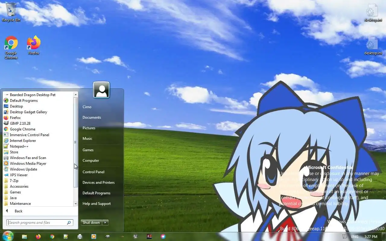Launch Firefox from the desktop shortcut

[x=34, y=45]
